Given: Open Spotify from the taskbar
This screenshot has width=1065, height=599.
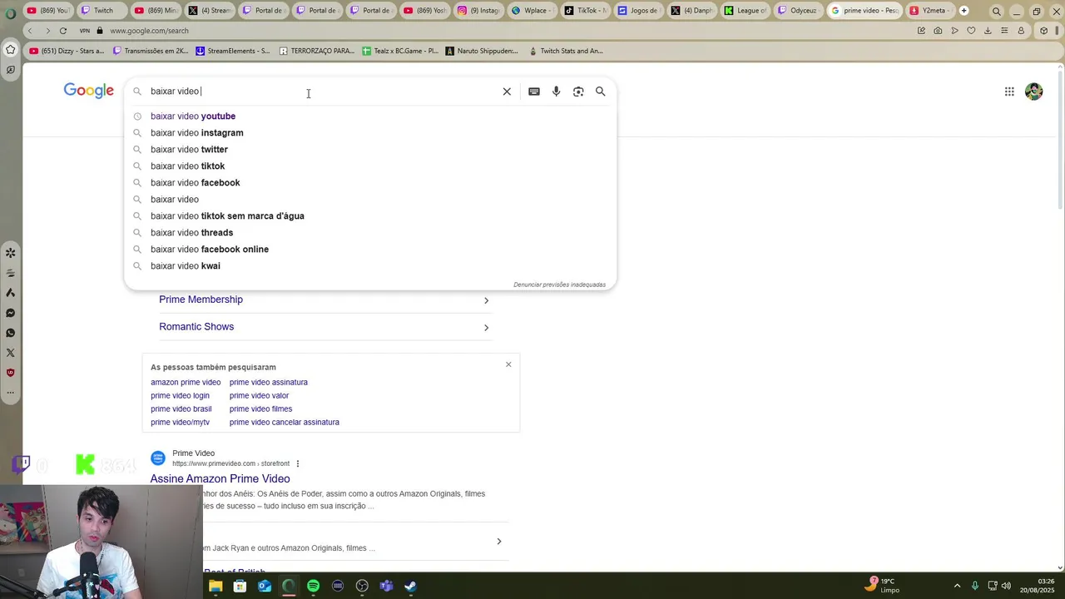Looking at the screenshot, I should (x=313, y=586).
